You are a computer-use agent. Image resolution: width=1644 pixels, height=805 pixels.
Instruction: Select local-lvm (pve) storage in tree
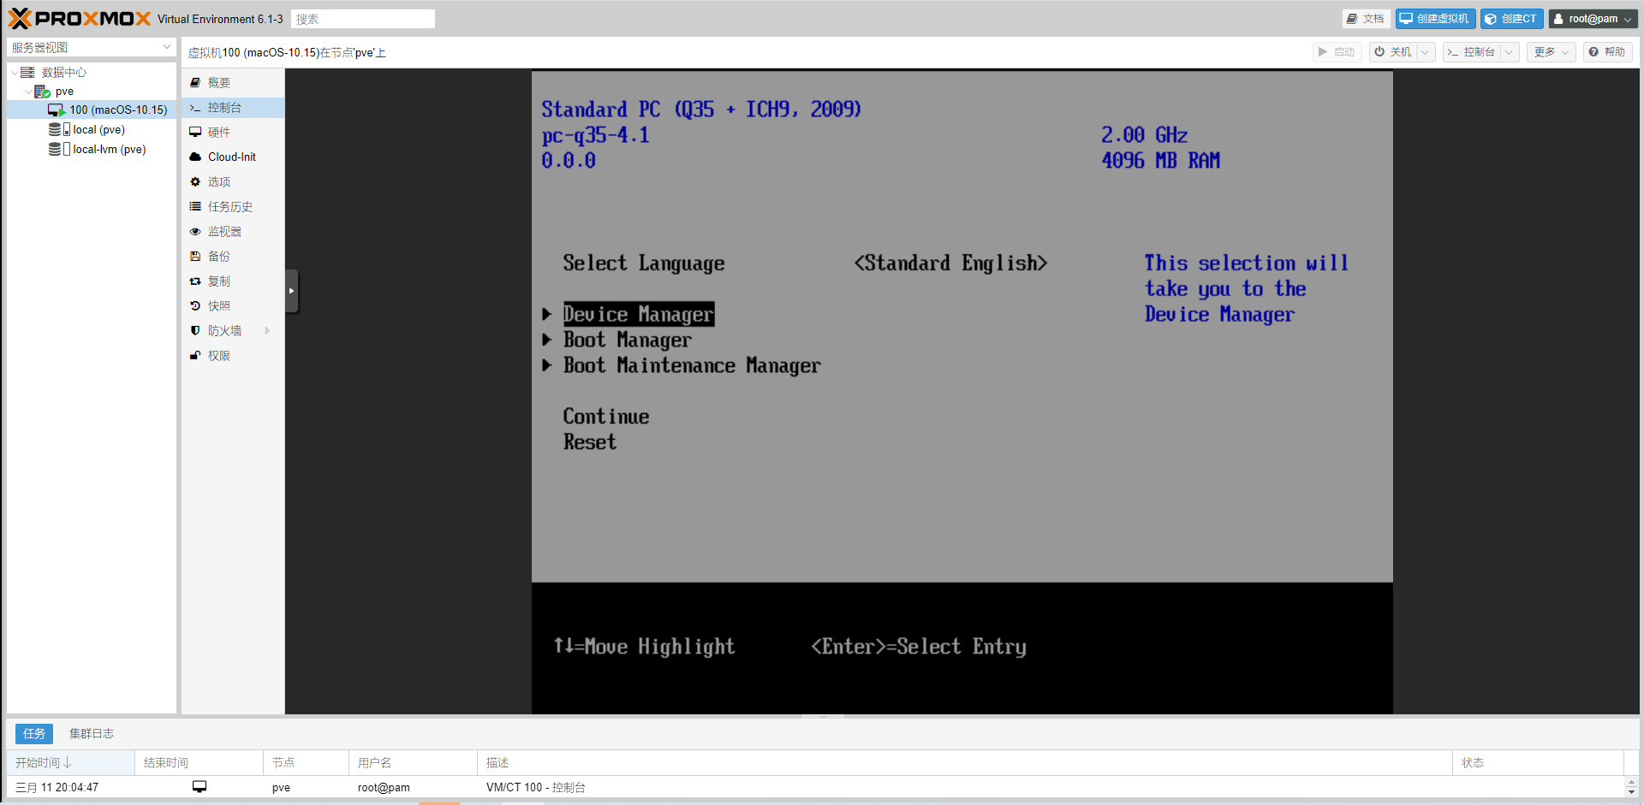[x=109, y=150]
